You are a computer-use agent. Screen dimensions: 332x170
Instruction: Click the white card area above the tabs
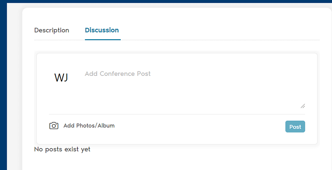coord(177,17)
